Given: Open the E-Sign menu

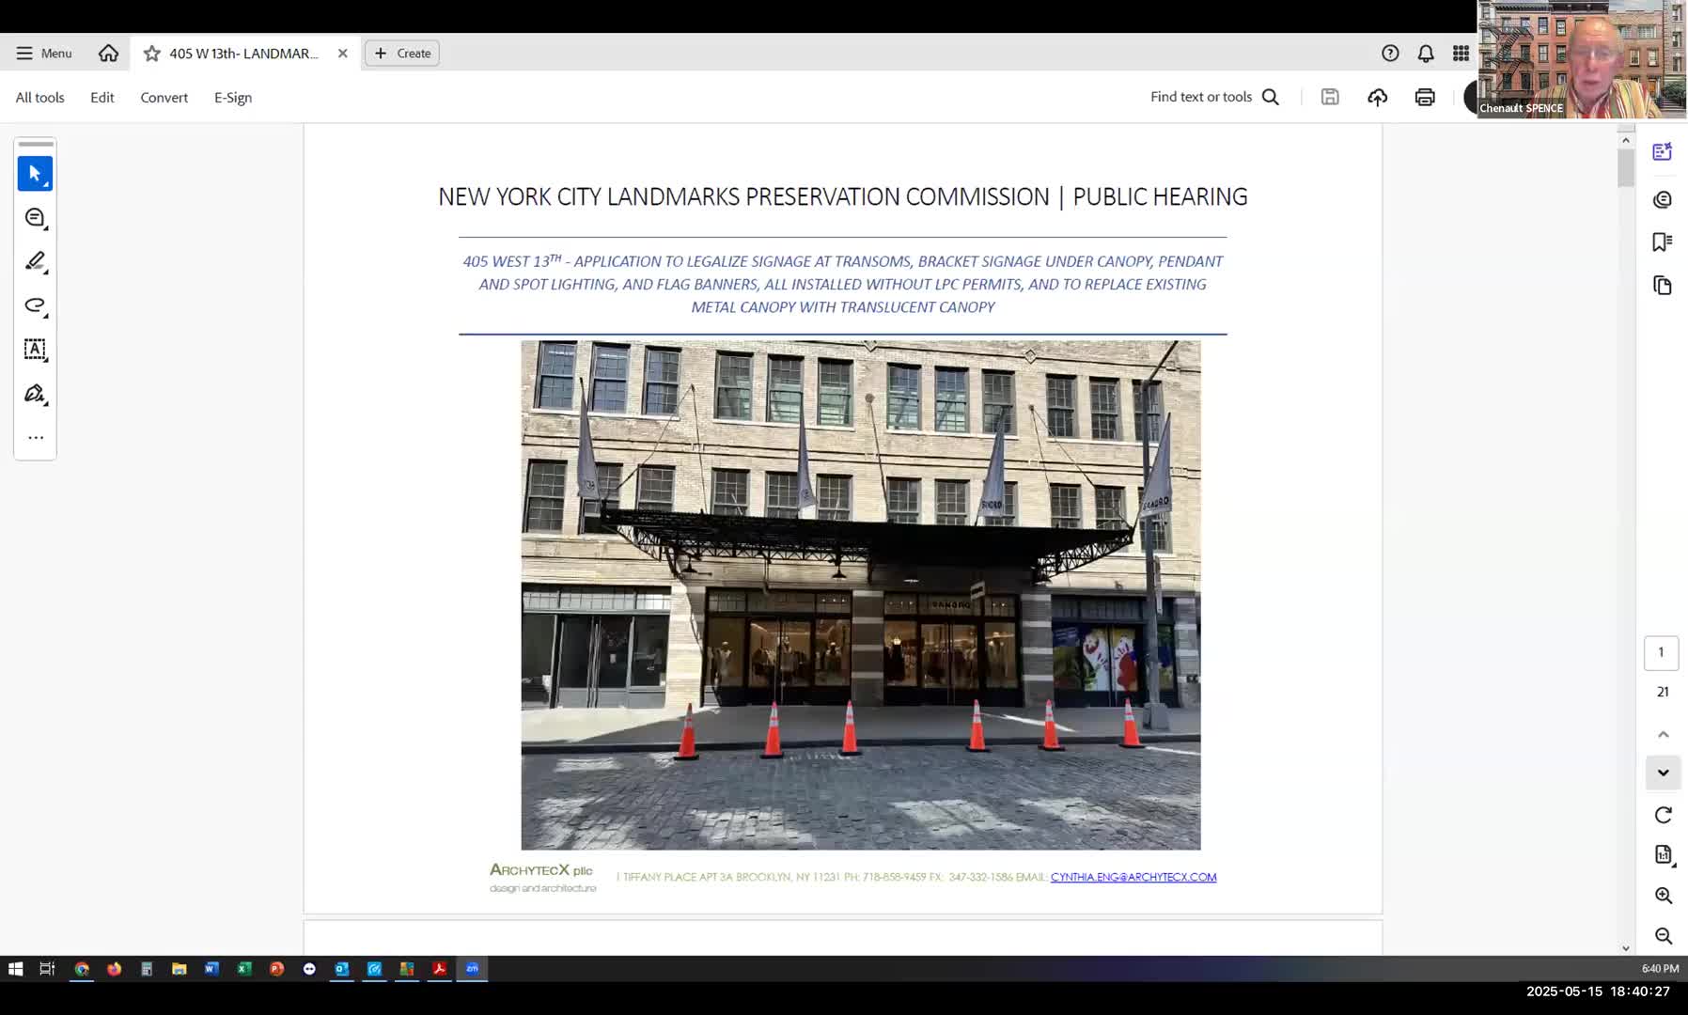Looking at the screenshot, I should 232,98.
